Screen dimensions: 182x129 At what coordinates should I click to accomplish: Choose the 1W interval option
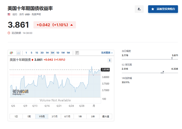(x=63, y=53)
